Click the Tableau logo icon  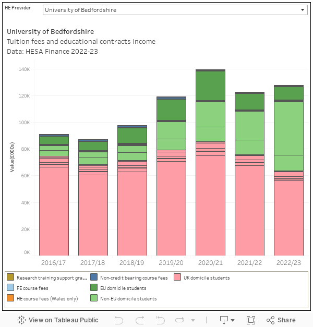coord(22,320)
